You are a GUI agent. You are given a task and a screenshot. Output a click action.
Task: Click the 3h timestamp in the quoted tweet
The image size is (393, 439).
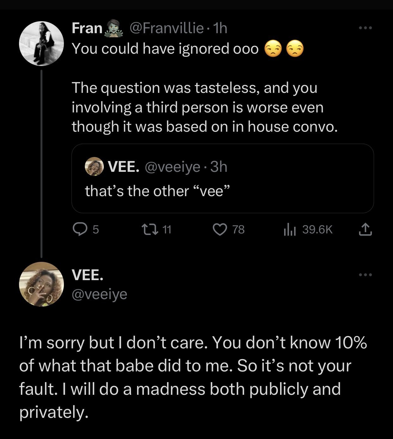point(219,167)
